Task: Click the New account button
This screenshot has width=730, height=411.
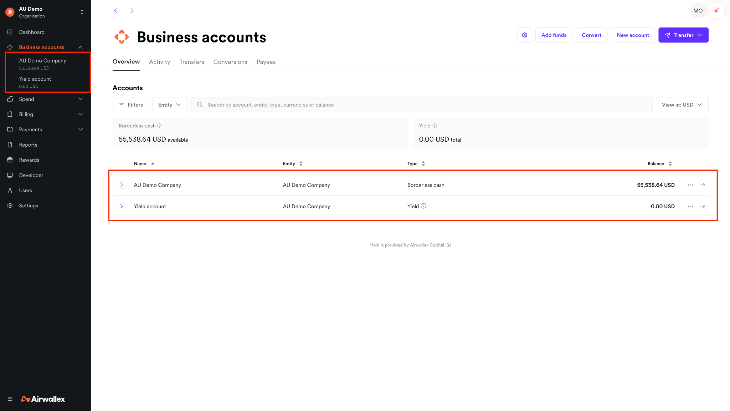Action: tap(633, 35)
